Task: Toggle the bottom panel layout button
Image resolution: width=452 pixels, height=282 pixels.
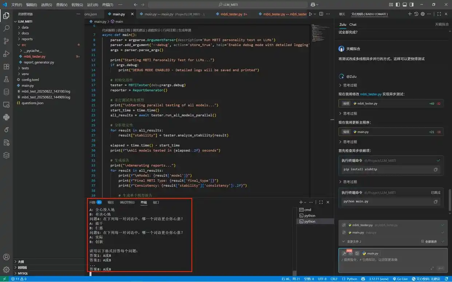Action: point(405,5)
